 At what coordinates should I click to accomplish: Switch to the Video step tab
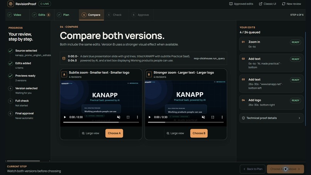(x=17, y=15)
